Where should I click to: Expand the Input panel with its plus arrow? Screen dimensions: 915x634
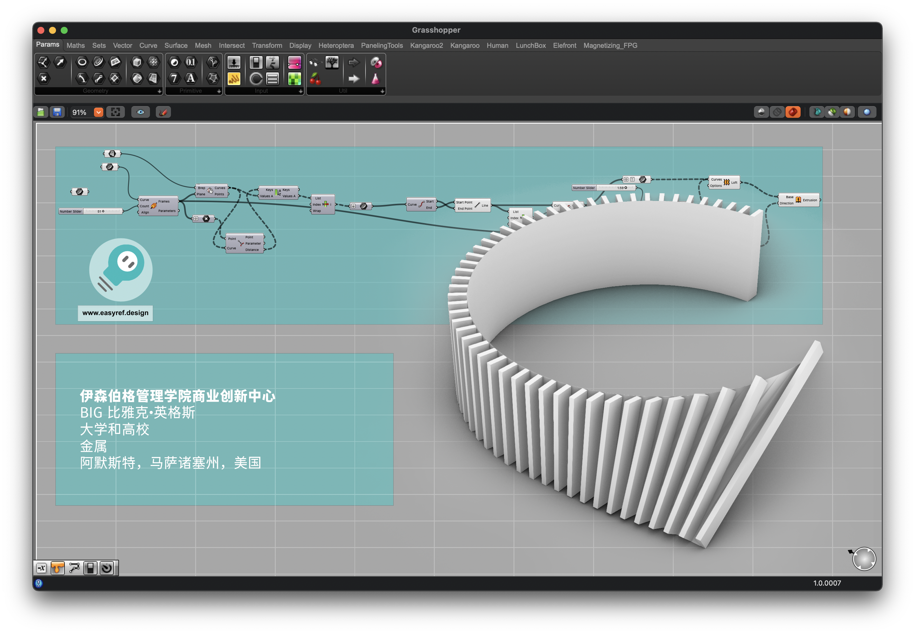[301, 91]
